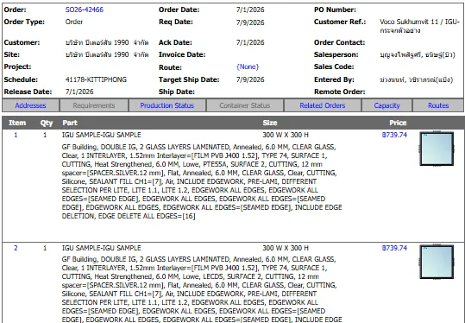Click item 1 description containing PTE55A

[x=202, y=181]
